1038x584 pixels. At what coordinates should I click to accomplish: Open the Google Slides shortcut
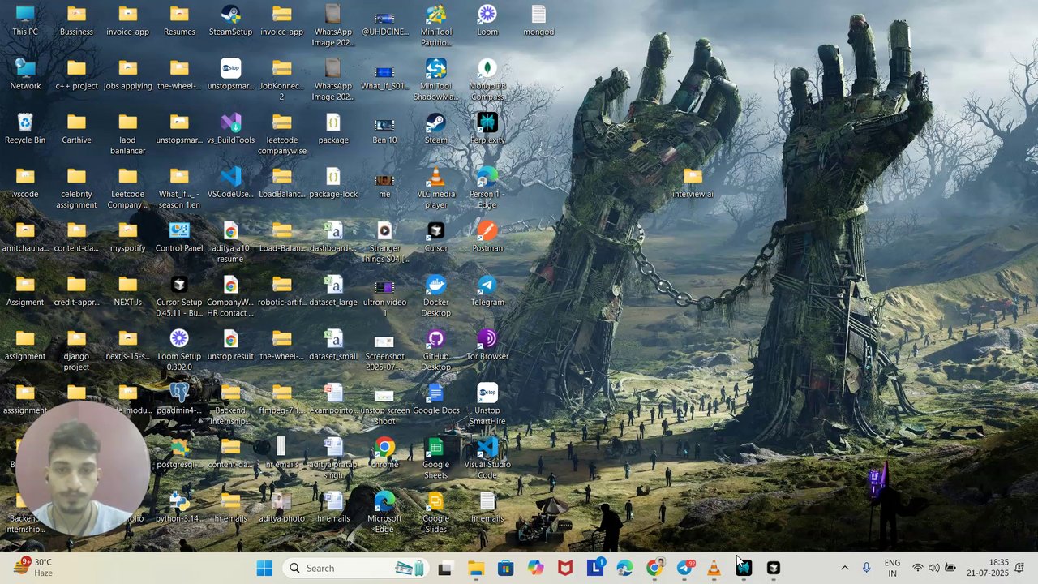point(435,513)
